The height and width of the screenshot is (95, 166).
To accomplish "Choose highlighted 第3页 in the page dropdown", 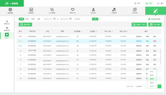I will pyautogui.click(x=152, y=79).
